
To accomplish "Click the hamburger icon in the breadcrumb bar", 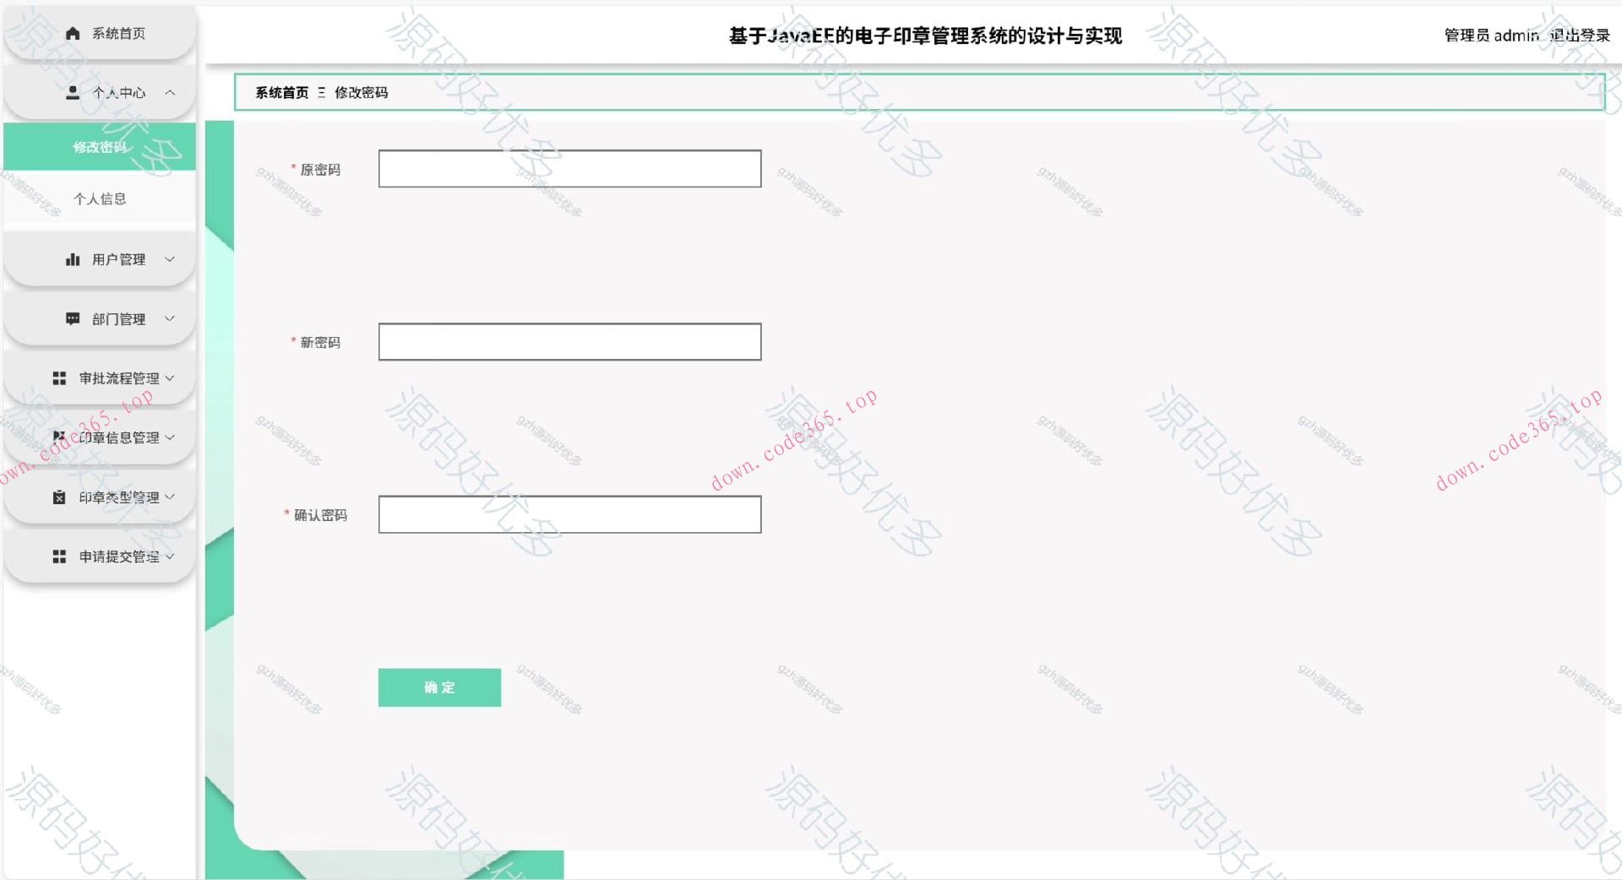I will [321, 93].
